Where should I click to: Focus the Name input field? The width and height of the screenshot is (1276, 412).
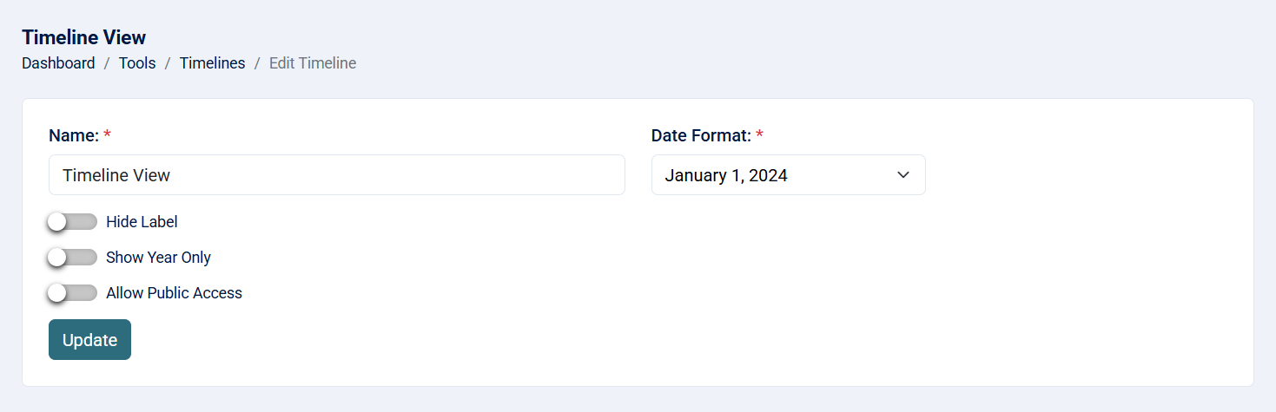point(336,175)
